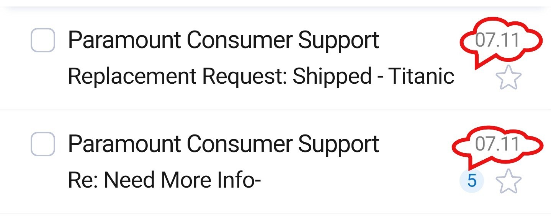Star the Replacement Request Shipped Titanic email
Viewport: 551px width, 222px height.
tap(508, 77)
